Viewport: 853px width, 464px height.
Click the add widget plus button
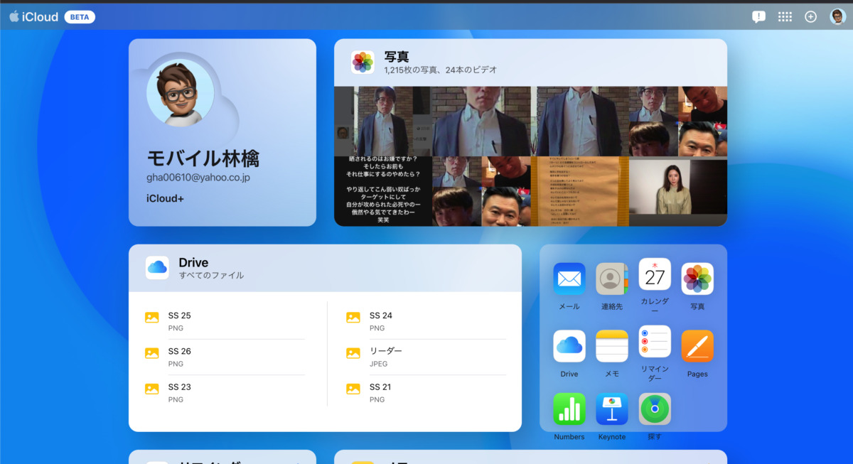(810, 16)
